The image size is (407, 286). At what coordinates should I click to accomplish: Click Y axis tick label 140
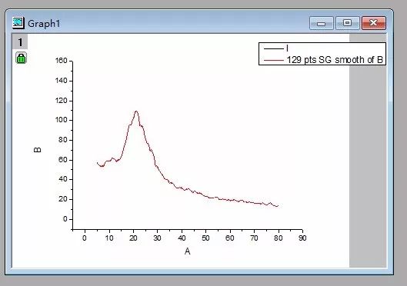(x=62, y=81)
